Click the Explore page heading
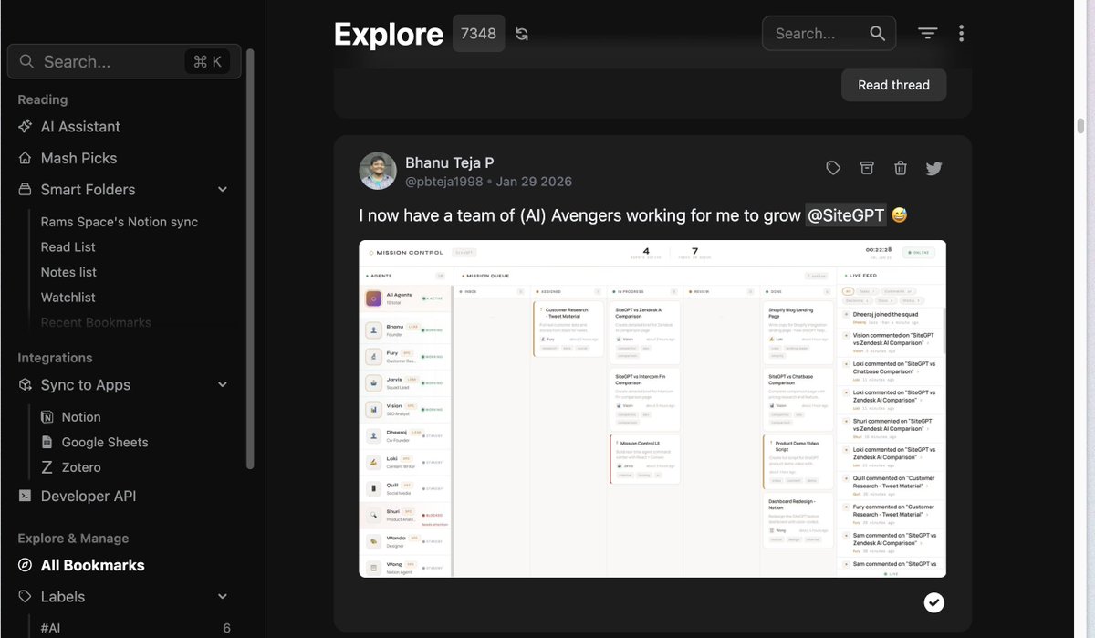Viewport: 1095px width, 638px height. (388, 34)
